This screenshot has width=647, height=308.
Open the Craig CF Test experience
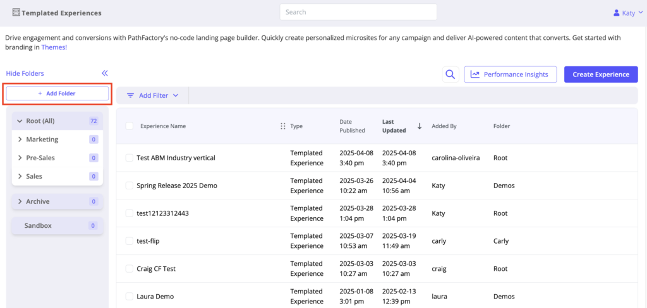(156, 268)
